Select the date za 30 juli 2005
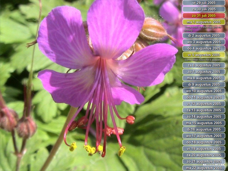Viewport: 228px width, 171px height. pyautogui.click(x=204, y=9)
